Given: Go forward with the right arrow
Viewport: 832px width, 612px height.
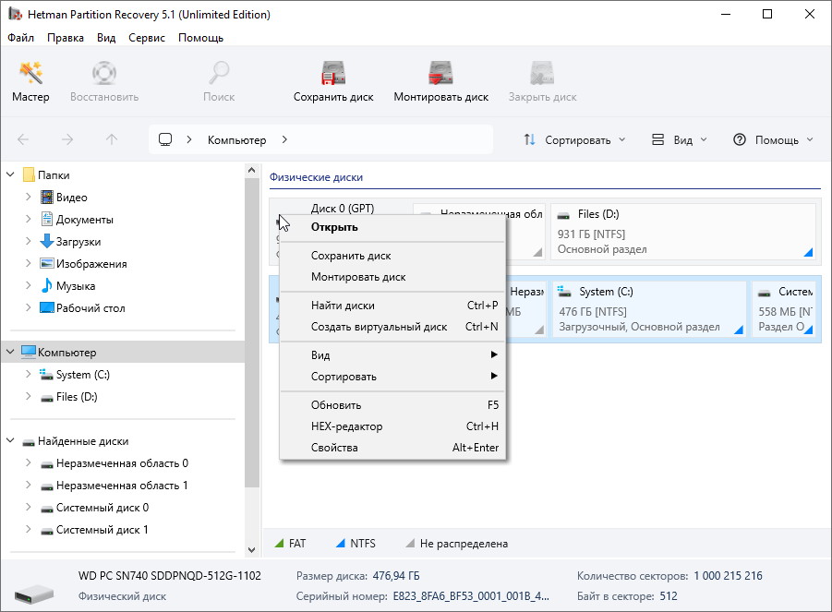Looking at the screenshot, I should (67, 139).
